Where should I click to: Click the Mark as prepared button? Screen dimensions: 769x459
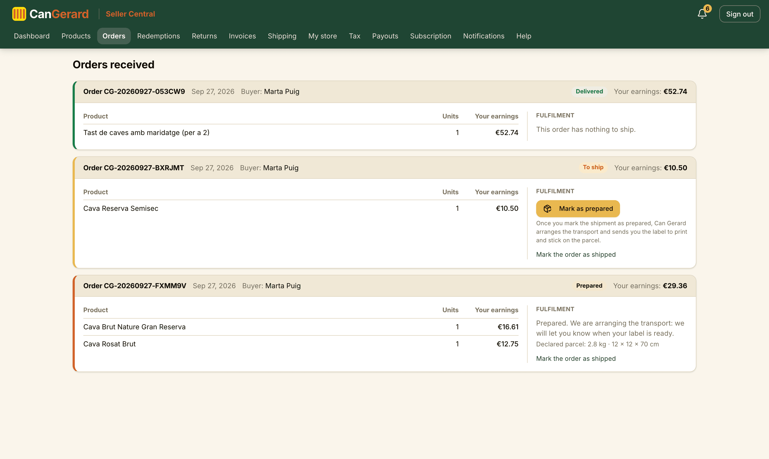[x=578, y=208]
